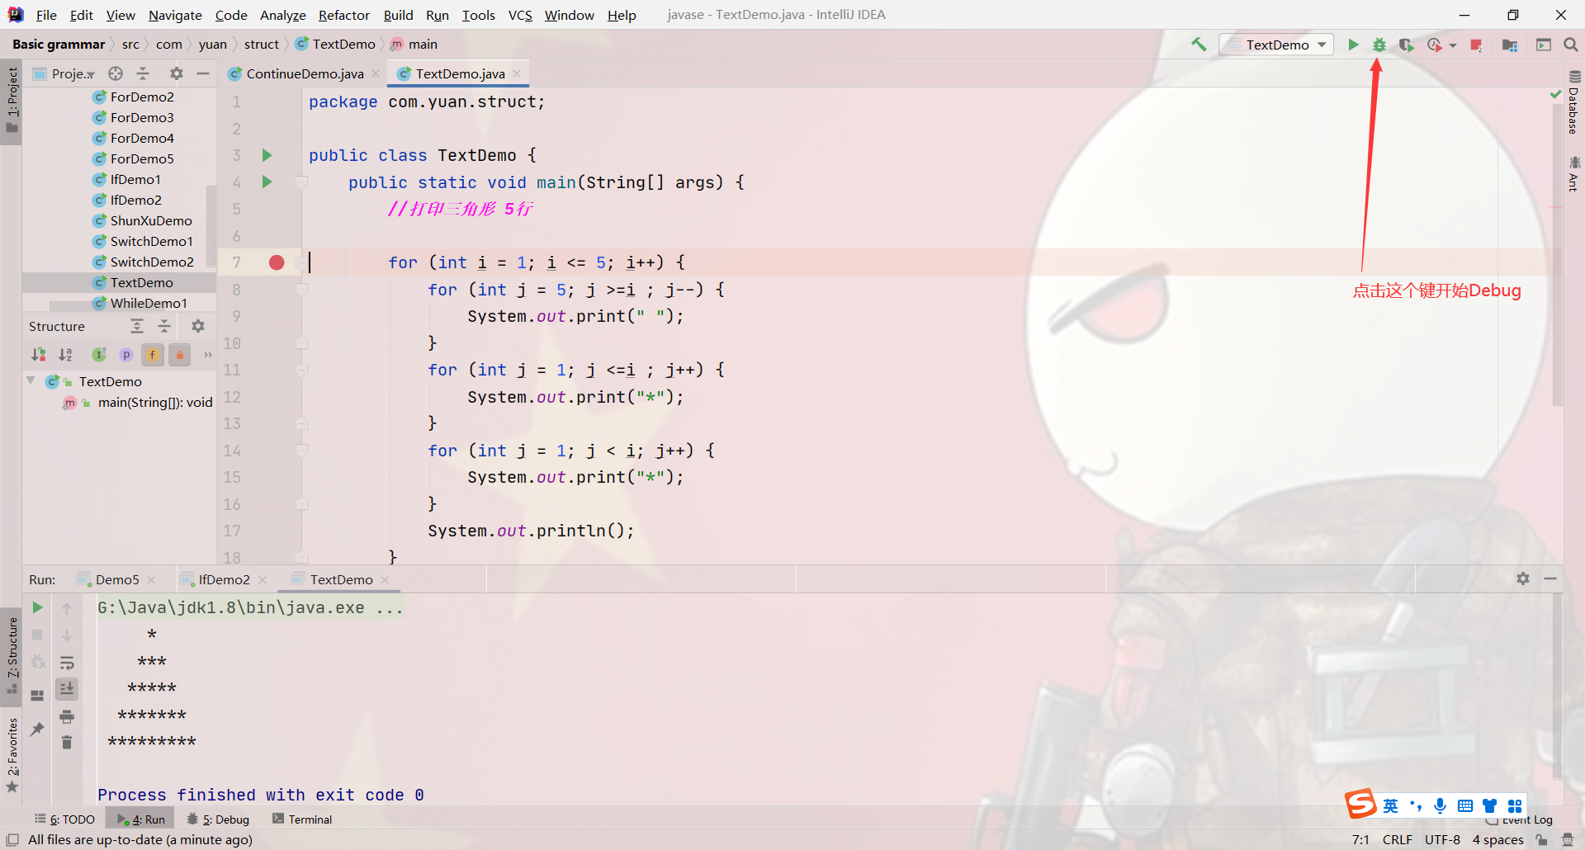Open profiler options dropdown arrow
1585x850 pixels.
click(1453, 45)
